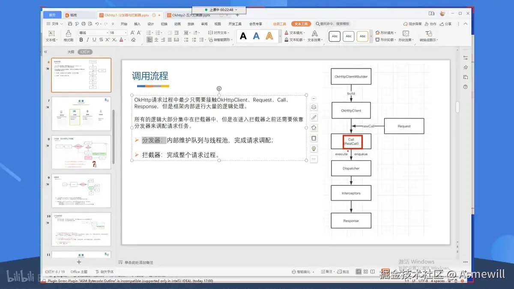Switch to Okhttp2-五大拦截器.pptx document tab

click(191, 15)
